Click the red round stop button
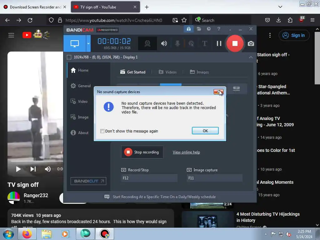 pos(235,43)
